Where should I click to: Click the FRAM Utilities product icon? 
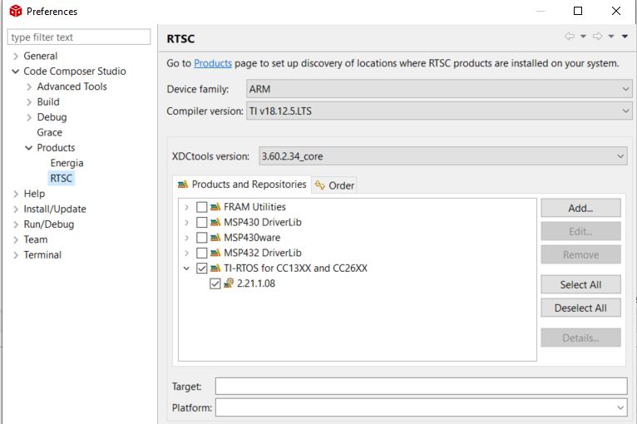[215, 207]
